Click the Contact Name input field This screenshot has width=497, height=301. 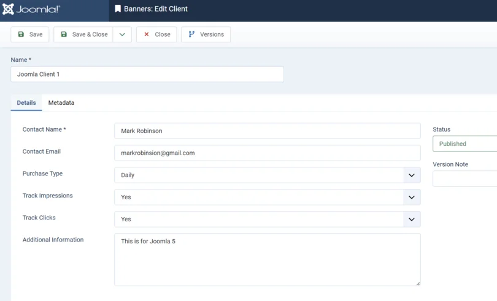point(268,131)
